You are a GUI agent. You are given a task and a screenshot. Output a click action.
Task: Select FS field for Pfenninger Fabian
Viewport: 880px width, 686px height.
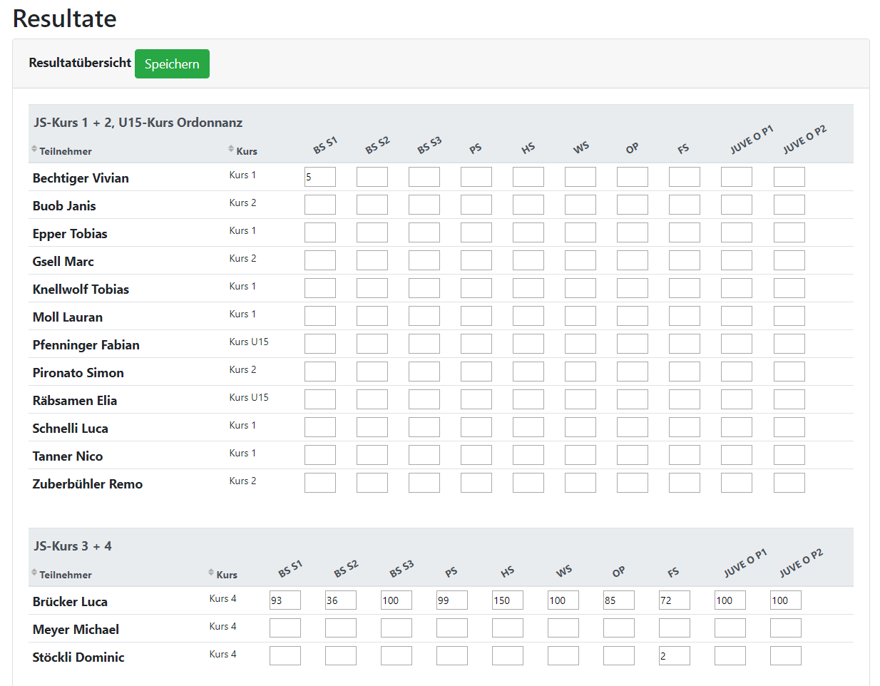(x=685, y=344)
